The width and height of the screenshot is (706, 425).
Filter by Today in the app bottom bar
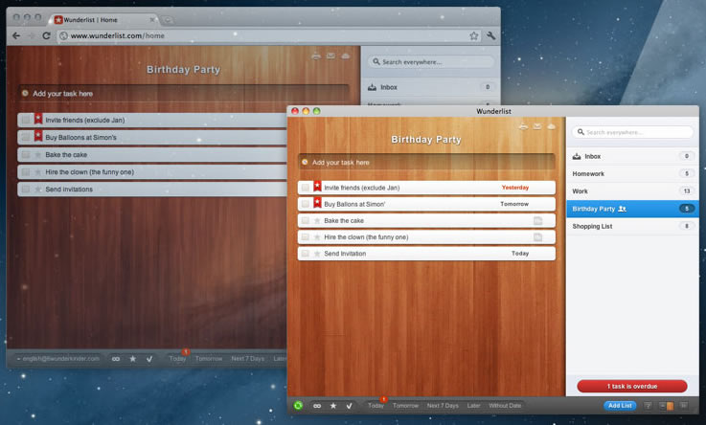pos(376,406)
